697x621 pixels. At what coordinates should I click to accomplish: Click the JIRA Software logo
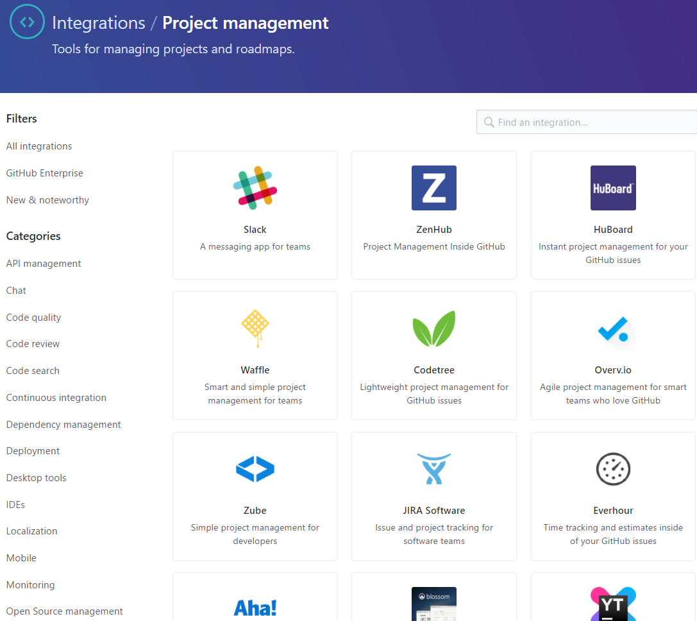434,469
